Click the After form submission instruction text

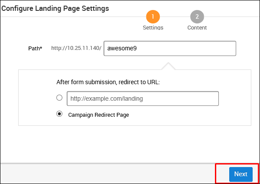click(108, 82)
